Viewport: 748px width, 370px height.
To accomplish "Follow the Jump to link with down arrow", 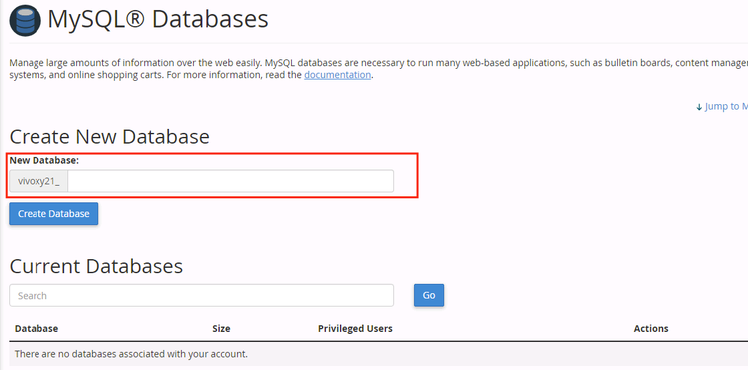I will click(722, 106).
